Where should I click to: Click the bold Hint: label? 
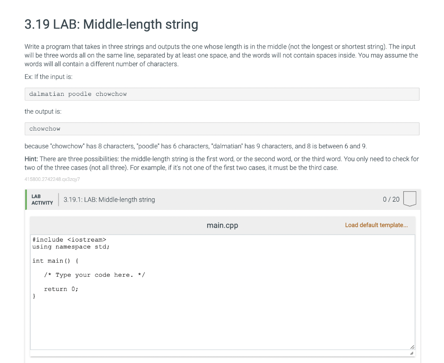pyautogui.click(x=31, y=159)
